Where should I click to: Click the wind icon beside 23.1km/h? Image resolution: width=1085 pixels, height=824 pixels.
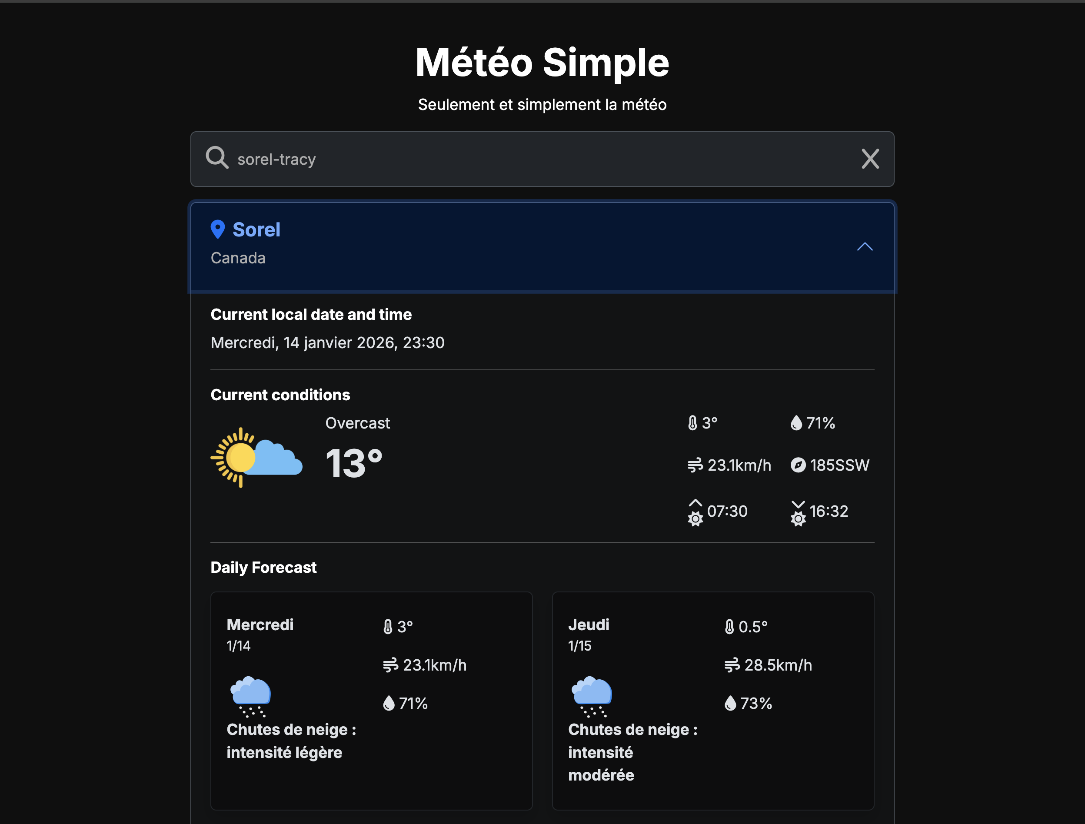click(x=695, y=465)
